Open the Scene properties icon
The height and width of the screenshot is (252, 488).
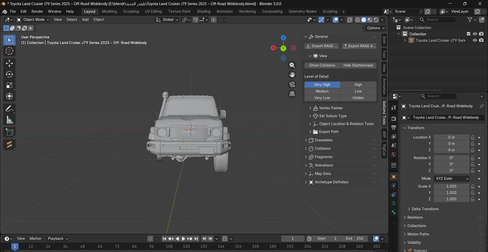tap(394, 145)
